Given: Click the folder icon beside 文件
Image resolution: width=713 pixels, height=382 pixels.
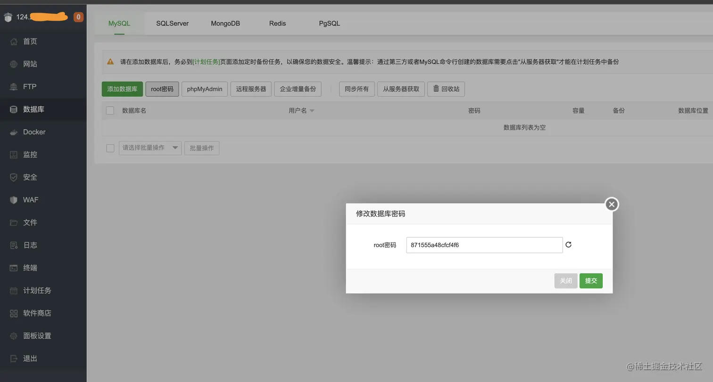Looking at the screenshot, I should 14,223.
